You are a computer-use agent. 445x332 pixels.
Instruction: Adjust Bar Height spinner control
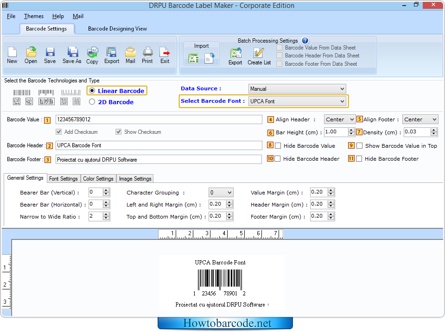click(351, 132)
